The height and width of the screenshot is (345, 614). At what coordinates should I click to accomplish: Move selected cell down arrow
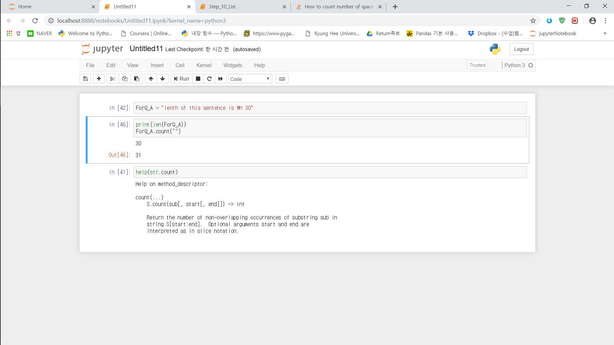tap(162, 79)
